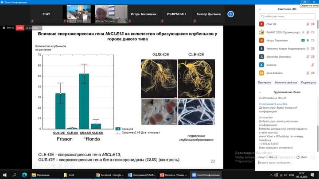This screenshot has width=319, height=179.
Task: Open Windows taskbar search
Action: pyautogui.click(x=15, y=175)
